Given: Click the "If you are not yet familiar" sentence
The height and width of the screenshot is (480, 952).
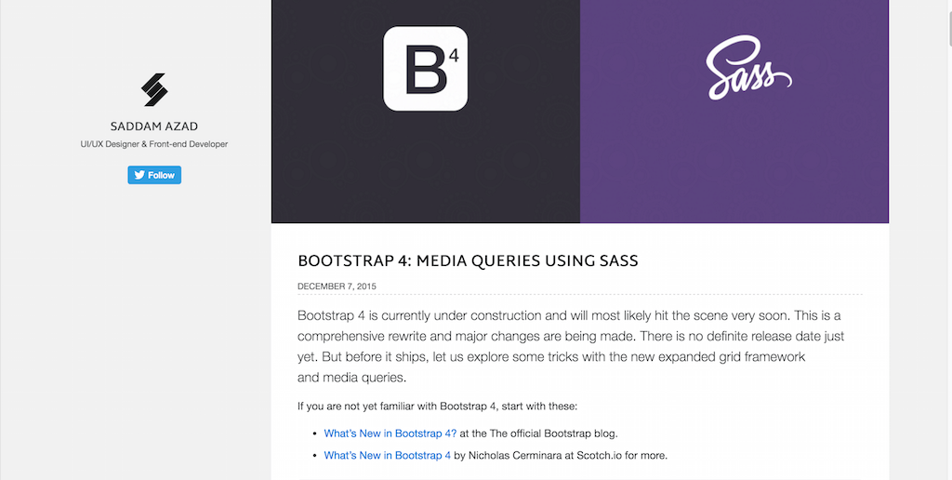Looking at the screenshot, I should click(437, 406).
